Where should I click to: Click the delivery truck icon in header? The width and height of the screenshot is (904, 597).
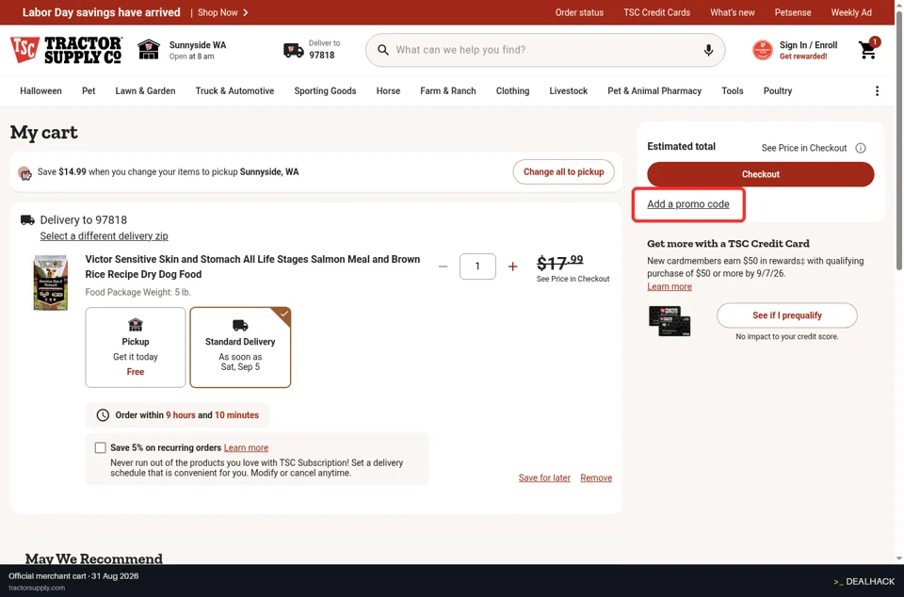pyautogui.click(x=294, y=50)
